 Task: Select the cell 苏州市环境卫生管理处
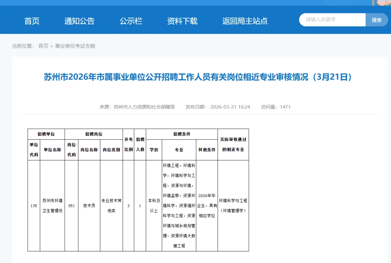[52, 206]
